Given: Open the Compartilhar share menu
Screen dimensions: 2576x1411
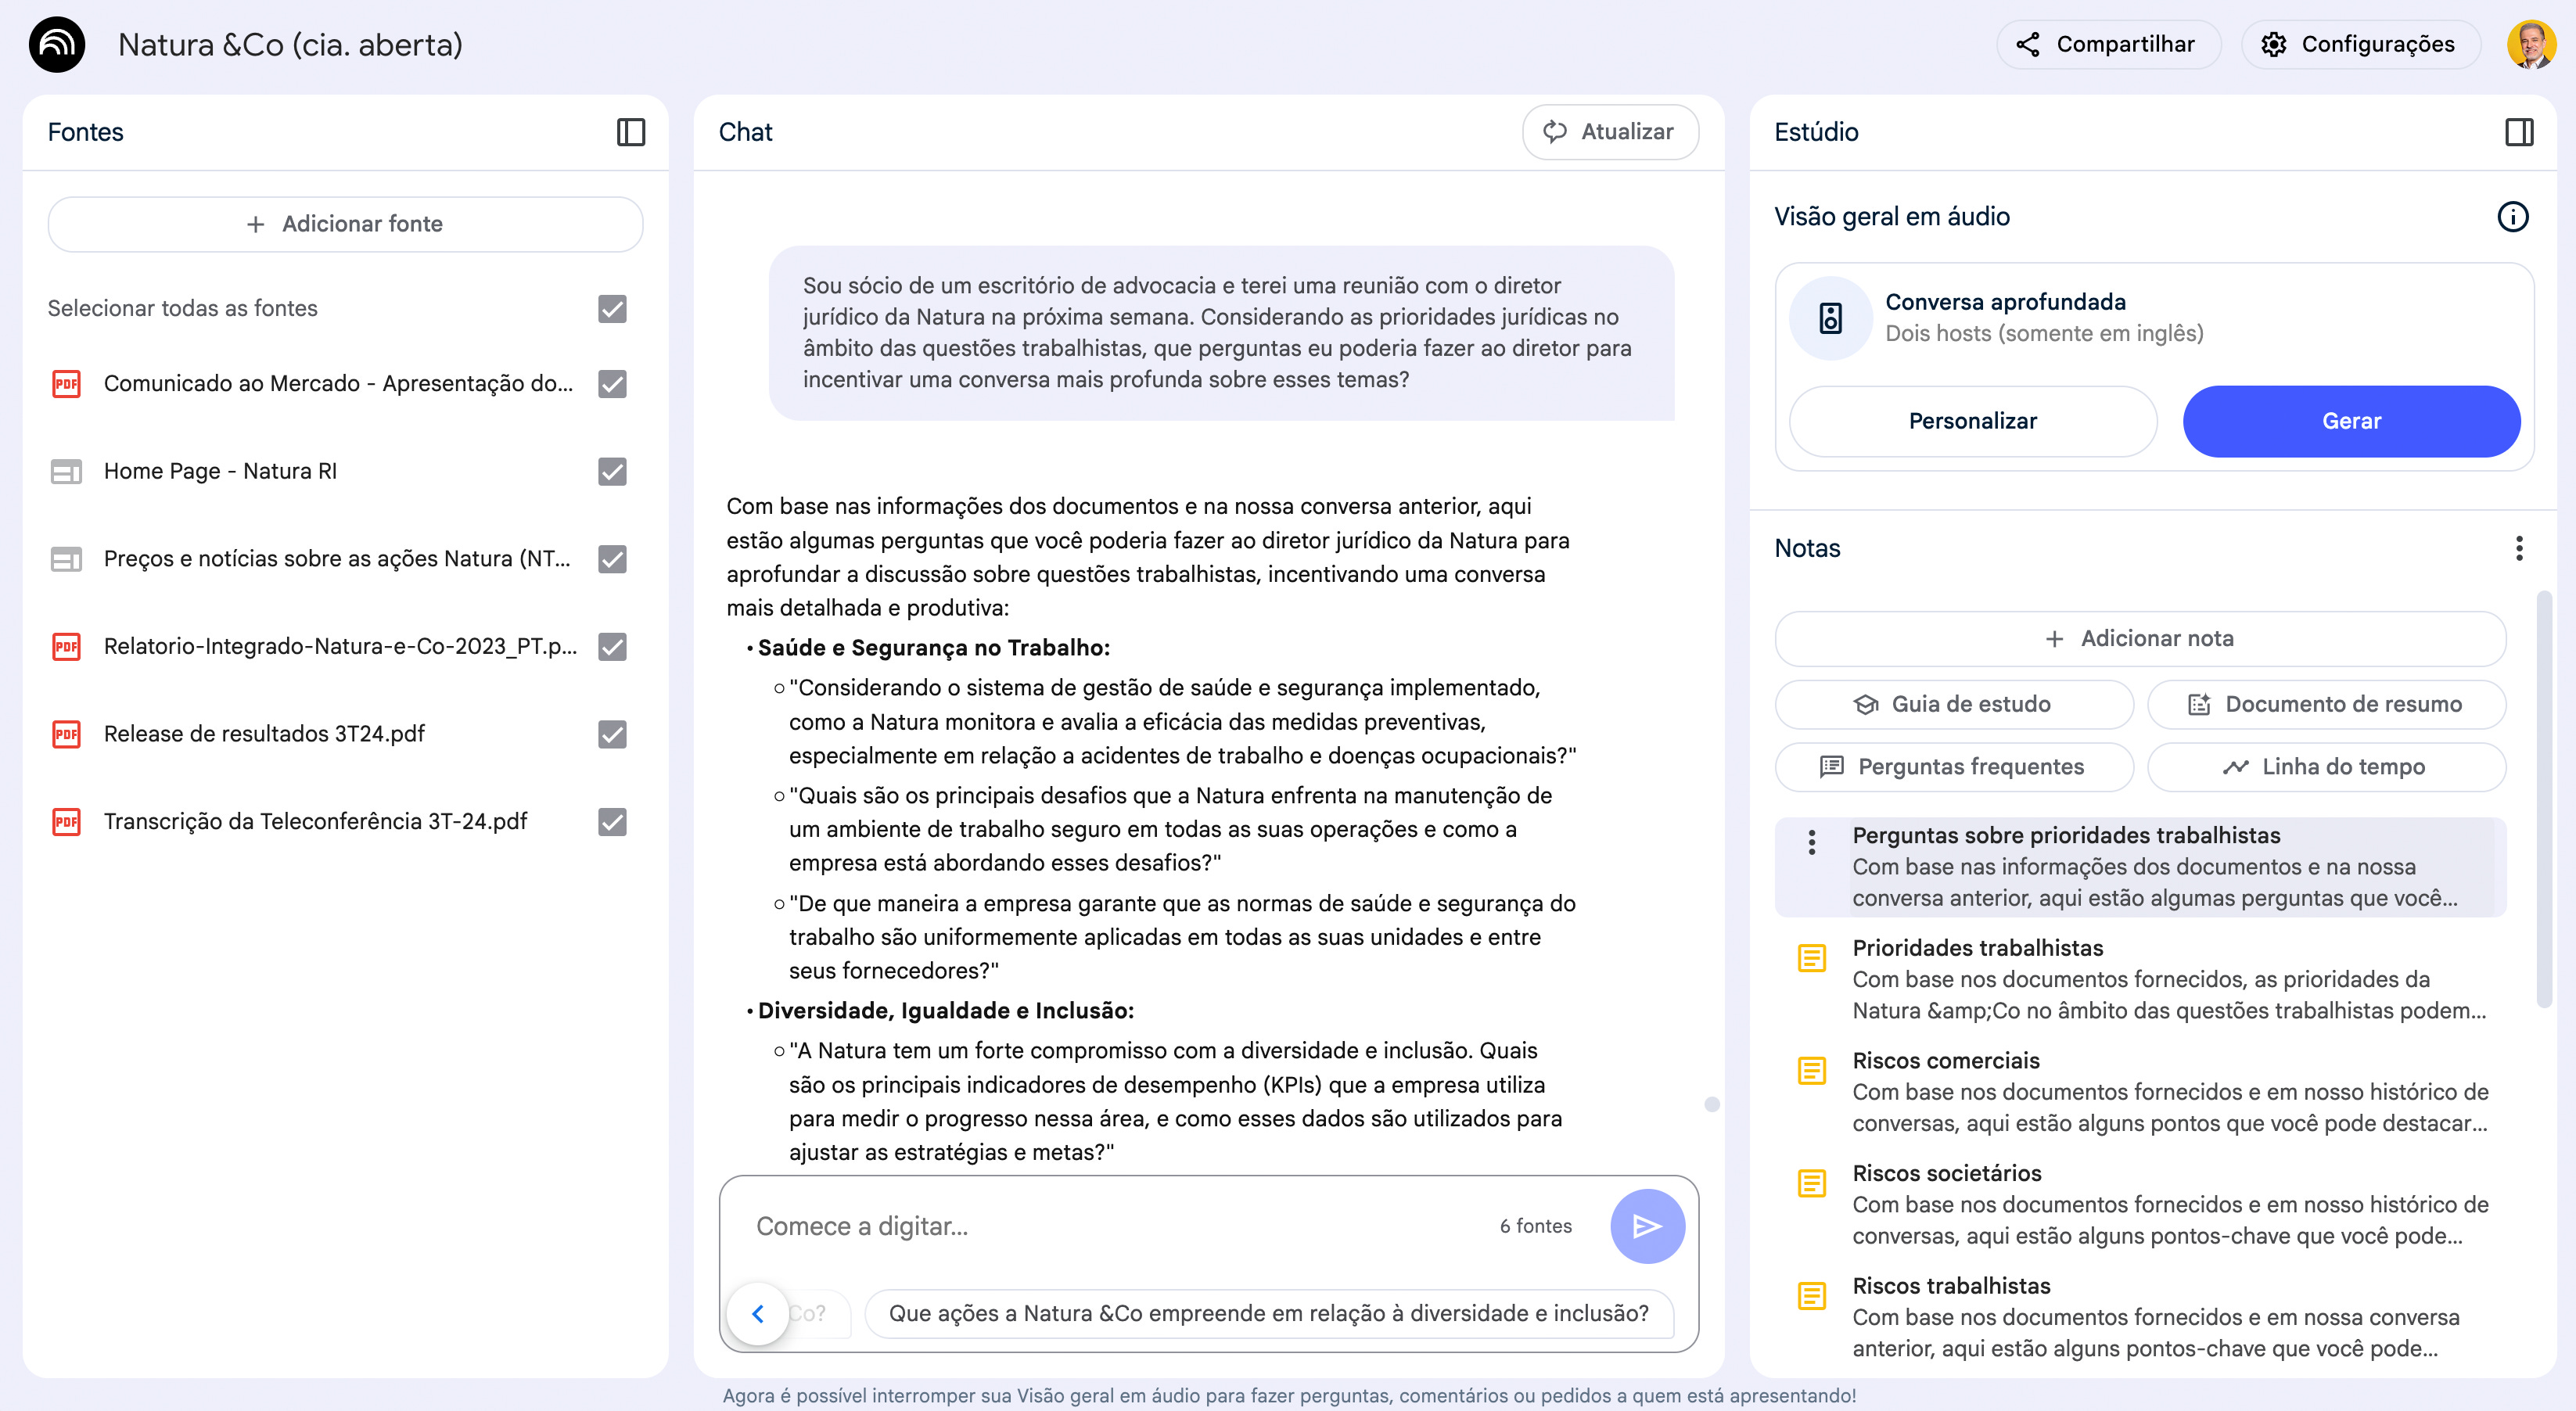Looking at the screenshot, I should pos(2108,45).
